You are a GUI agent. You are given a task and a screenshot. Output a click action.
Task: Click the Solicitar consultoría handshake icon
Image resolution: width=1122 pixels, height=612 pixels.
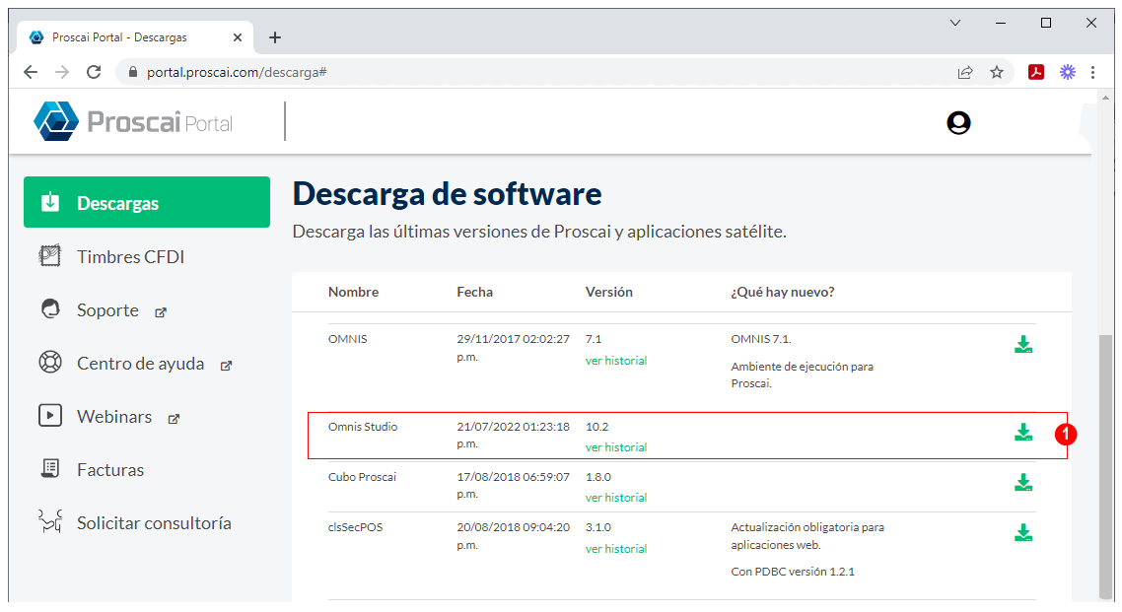point(50,522)
